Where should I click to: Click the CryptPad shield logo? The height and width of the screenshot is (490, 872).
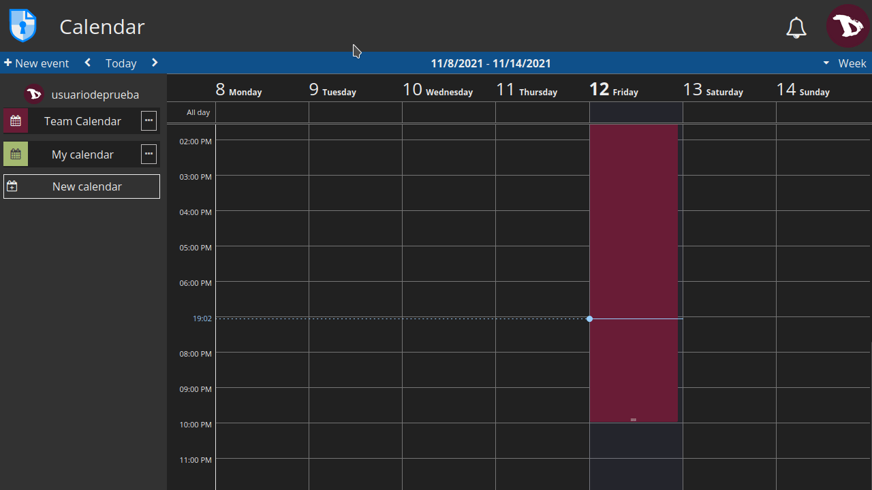click(x=22, y=26)
